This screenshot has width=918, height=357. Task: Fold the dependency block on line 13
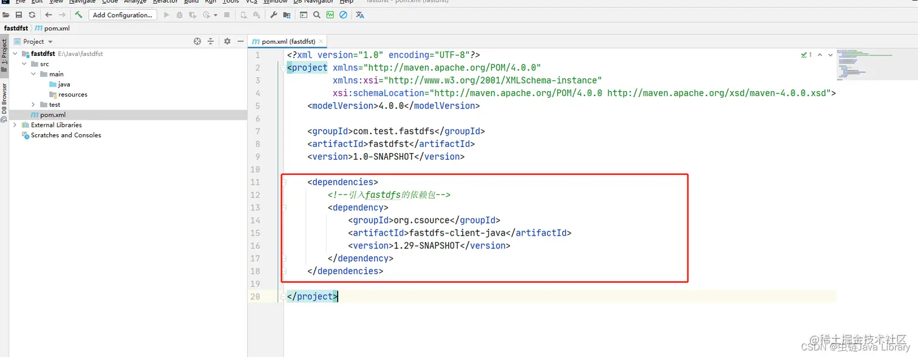283,208
